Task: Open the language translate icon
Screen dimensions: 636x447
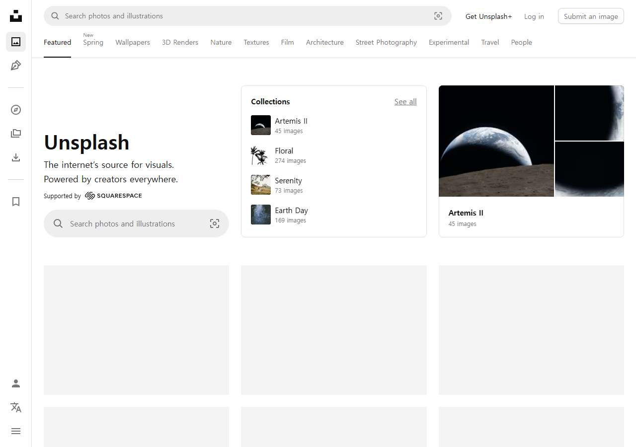Action: coord(16,407)
